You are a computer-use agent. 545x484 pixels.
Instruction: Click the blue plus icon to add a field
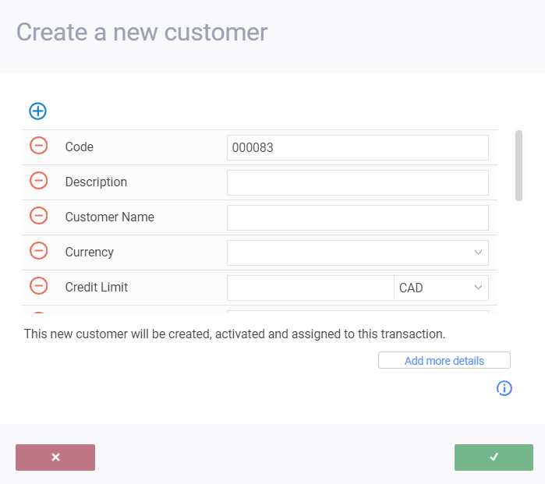pyautogui.click(x=37, y=111)
